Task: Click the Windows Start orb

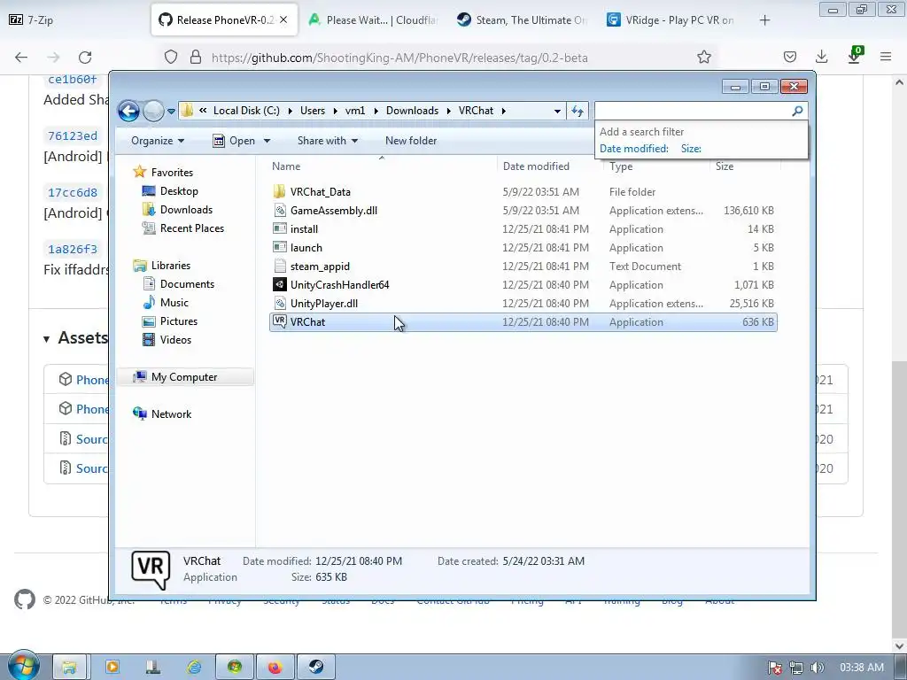Action: (24, 666)
